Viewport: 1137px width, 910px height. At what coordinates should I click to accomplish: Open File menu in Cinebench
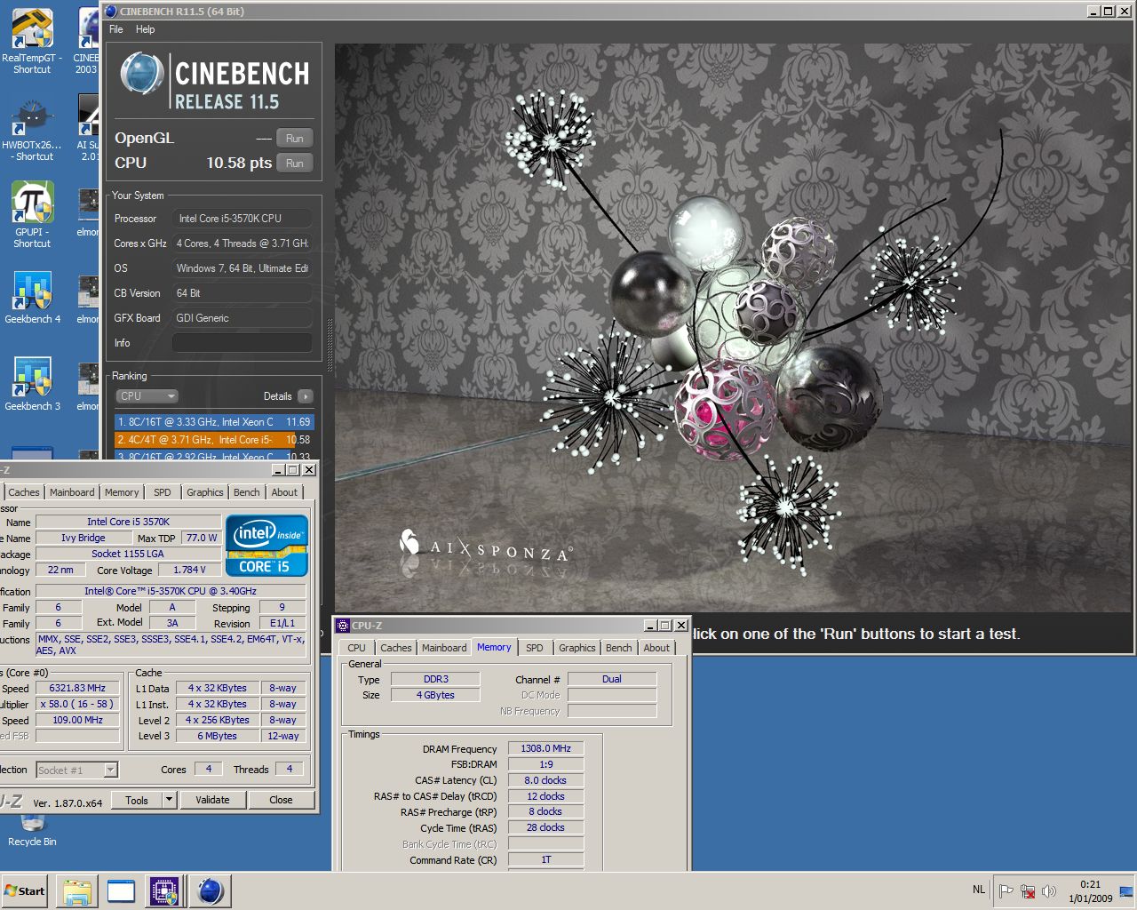116,29
